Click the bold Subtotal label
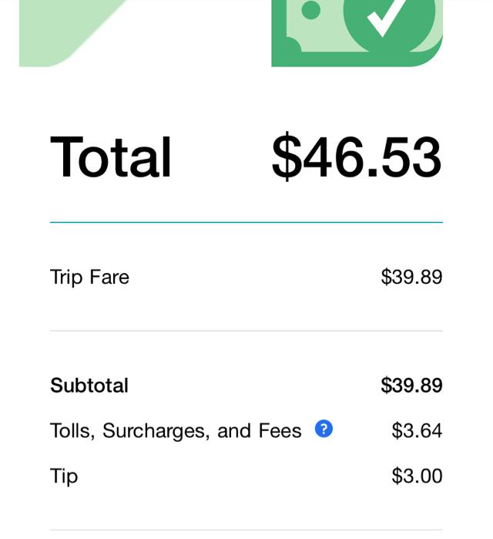 coord(89,386)
